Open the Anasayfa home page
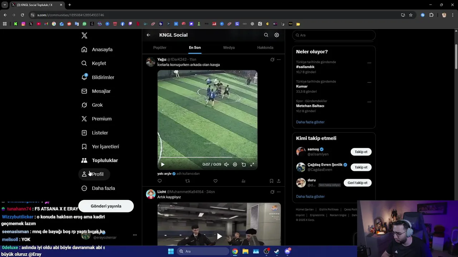 click(x=97, y=49)
